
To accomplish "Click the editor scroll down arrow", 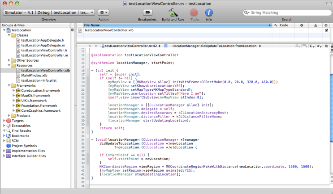I will pos(332,181).
